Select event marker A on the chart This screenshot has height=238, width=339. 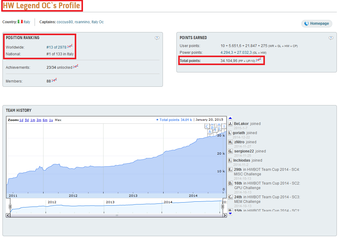[x=210, y=132]
